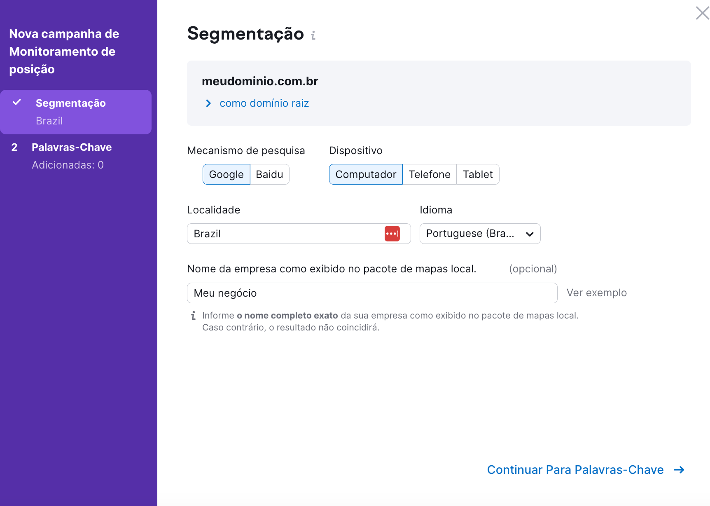Image resolution: width=710 pixels, height=506 pixels.
Task: Switch the device to Tablet
Action: 477,174
